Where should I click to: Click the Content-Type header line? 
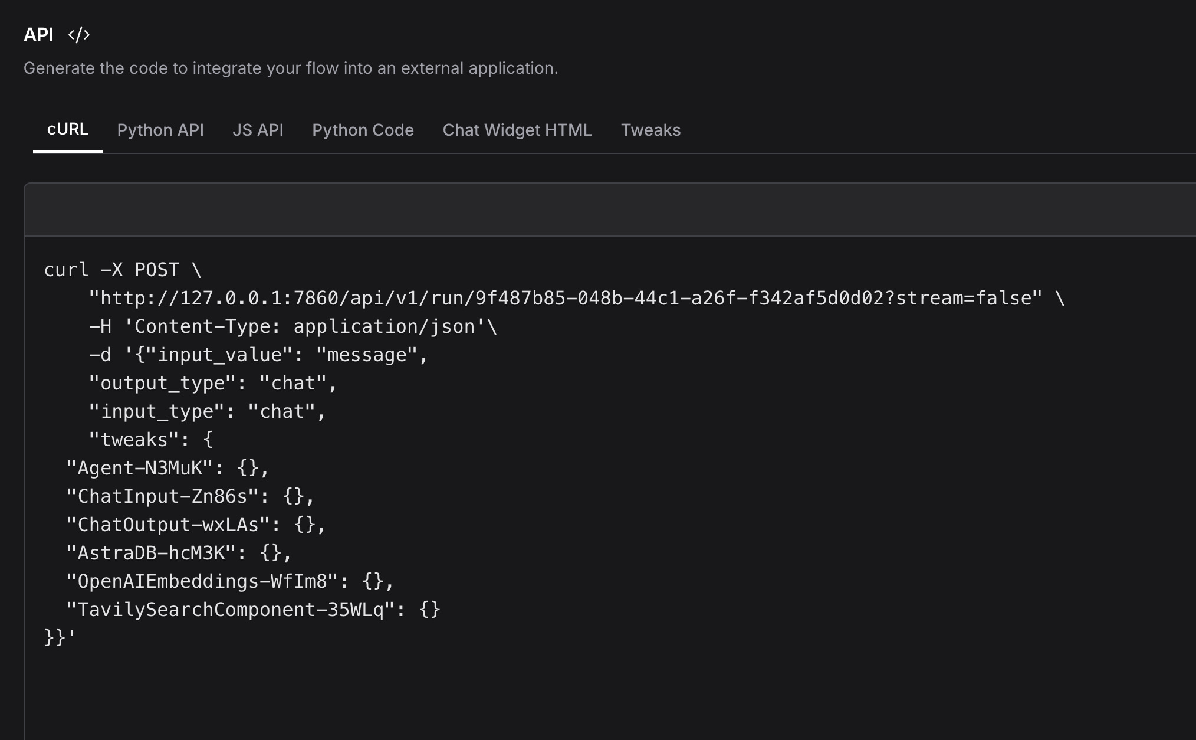click(292, 326)
